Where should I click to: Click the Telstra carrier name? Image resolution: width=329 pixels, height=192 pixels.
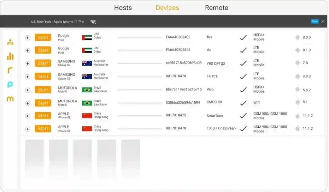point(212,76)
